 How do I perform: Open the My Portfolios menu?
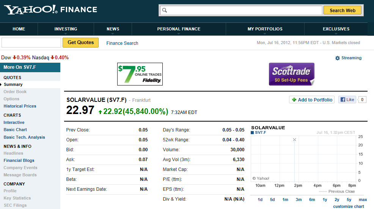tap(265, 29)
